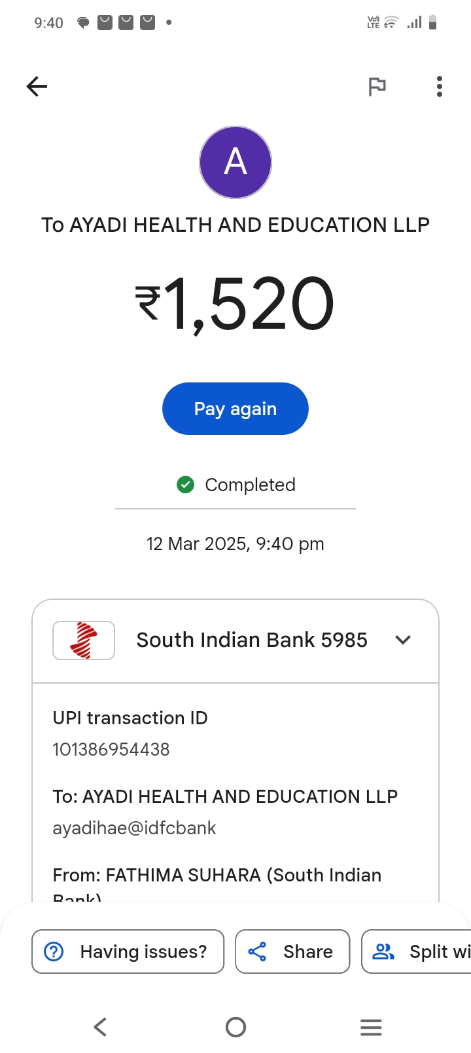This screenshot has width=471, height=1053.
Task: Tap the status bar chat notification icon
Action: (83, 23)
